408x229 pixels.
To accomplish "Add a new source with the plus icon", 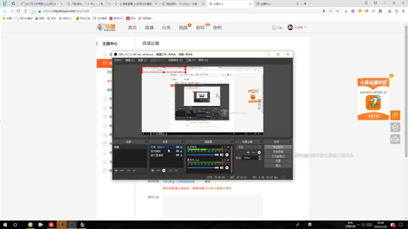I will [x=152, y=170].
